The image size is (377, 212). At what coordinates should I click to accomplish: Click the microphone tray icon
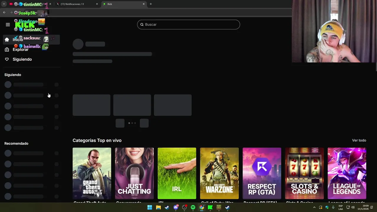(x=333, y=208)
